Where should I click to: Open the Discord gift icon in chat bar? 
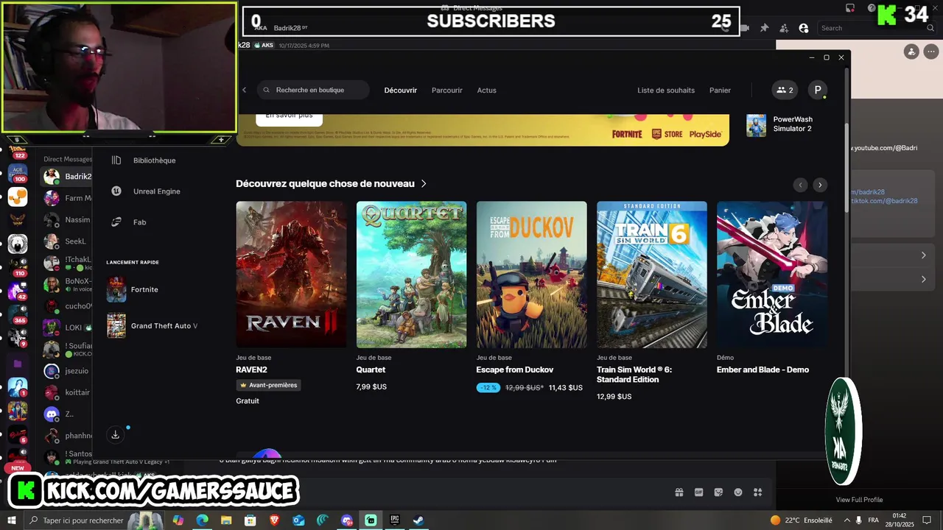click(x=679, y=492)
